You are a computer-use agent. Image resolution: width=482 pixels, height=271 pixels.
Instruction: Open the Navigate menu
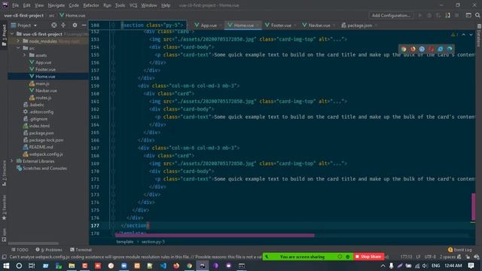[56, 5]
